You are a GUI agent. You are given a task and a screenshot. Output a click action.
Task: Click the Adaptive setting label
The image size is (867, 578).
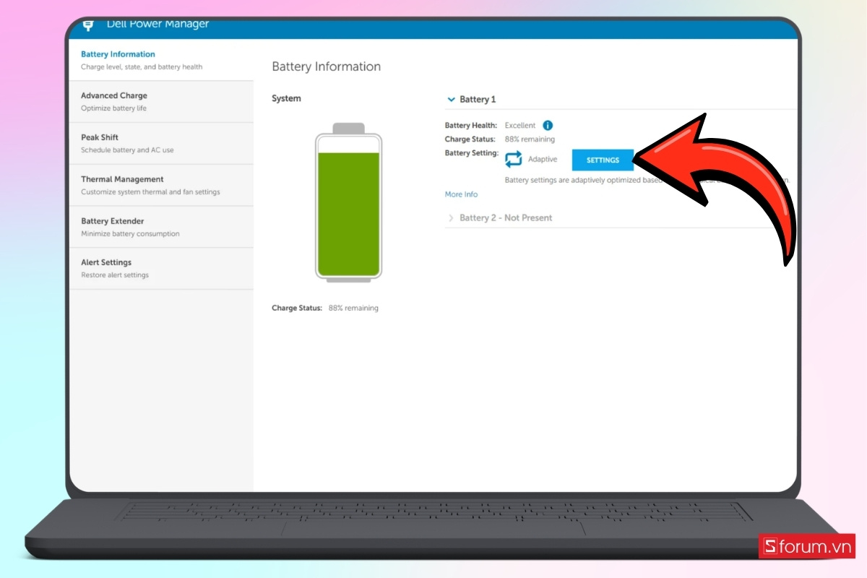click(x=543, y=160)
